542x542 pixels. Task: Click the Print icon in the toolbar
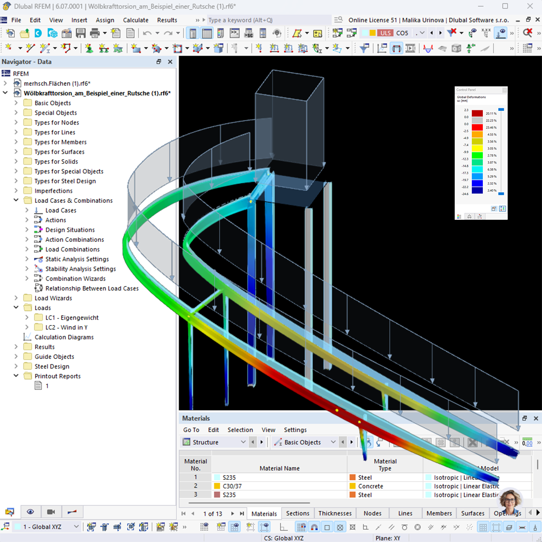(x=94, y=33)
